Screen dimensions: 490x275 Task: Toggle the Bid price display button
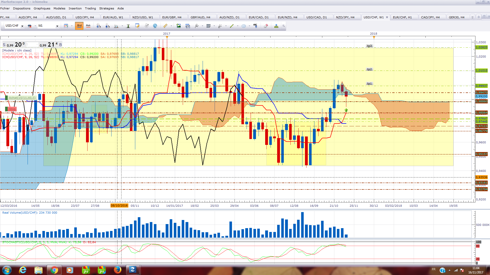[79, 26]
